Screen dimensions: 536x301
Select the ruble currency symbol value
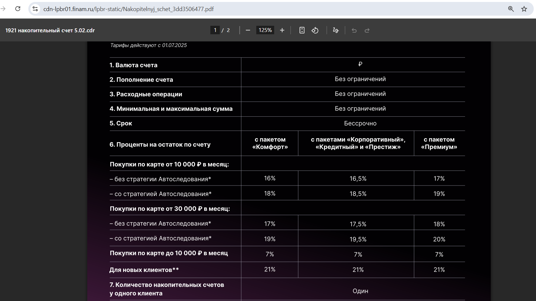pyautogui.click(x=360, y=64)
